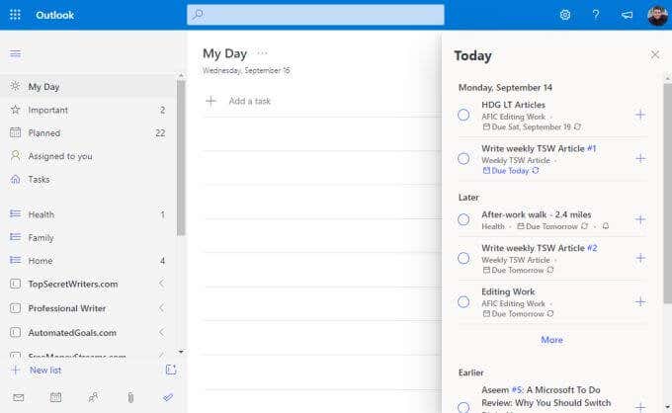Open My Day more options ellipsis
Screen dimensions: 672x413
point(262,53)
